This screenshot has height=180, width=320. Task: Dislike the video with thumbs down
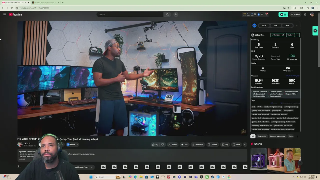pyautogui.click(x=162, y=144)
